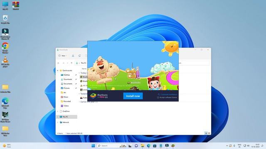This screenshot has height=149, width=266.
Task: Collapse the Quick access tree node
Action: click(x=58, y=70)
